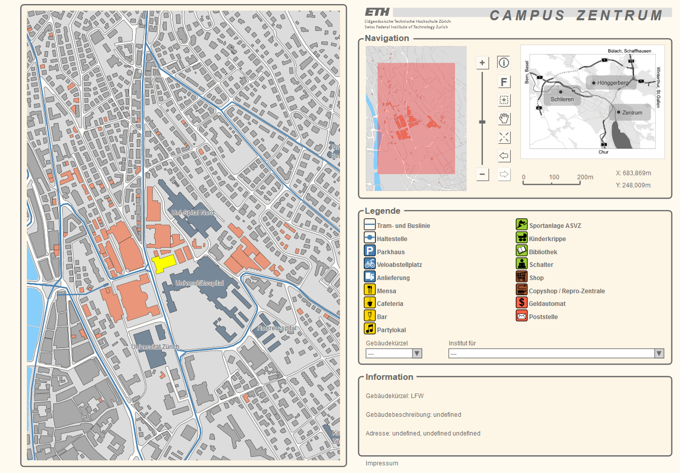
Task: Click the Institut für dropdown arrow
Action: coord(659,353)
